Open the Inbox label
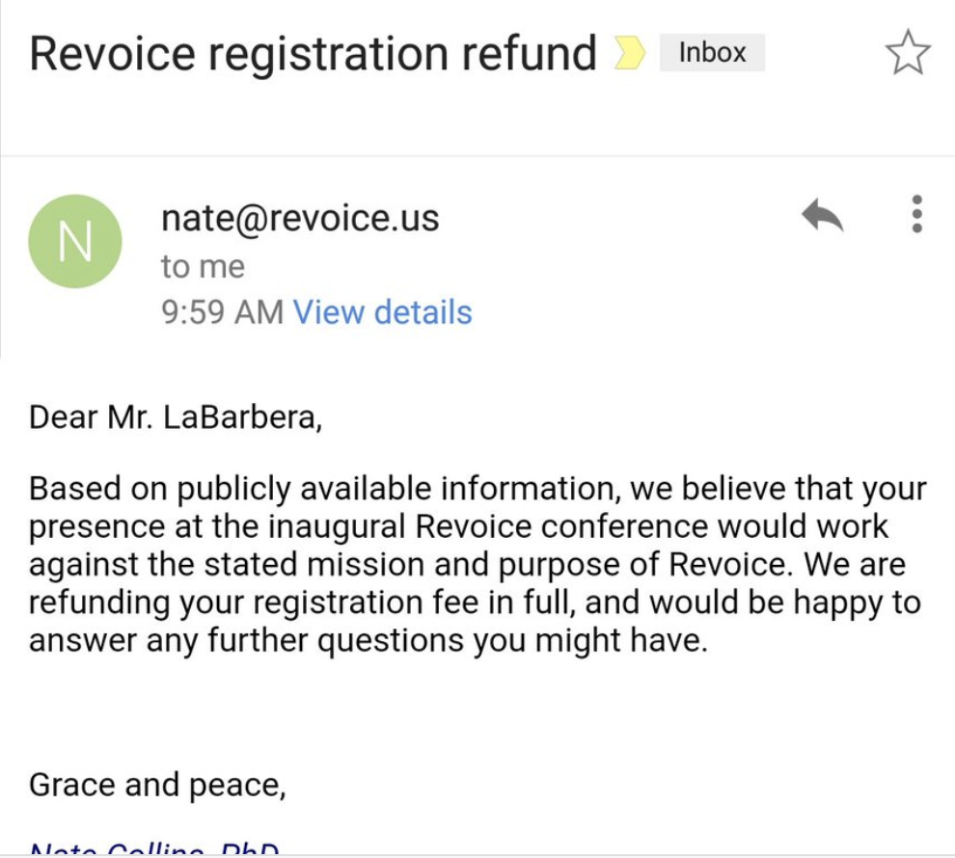The height and width of the screenshot is (858, 955). 712,52
